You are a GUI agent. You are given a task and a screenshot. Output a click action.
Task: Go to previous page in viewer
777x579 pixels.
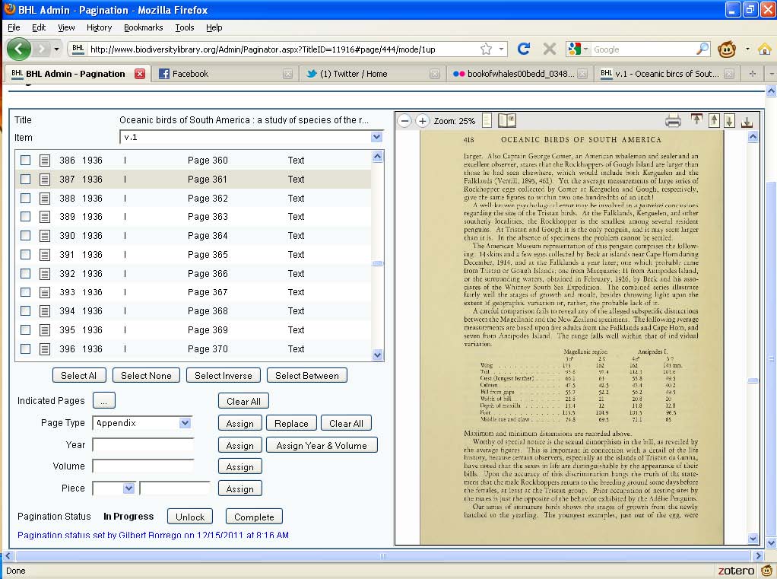coord(714,120)
